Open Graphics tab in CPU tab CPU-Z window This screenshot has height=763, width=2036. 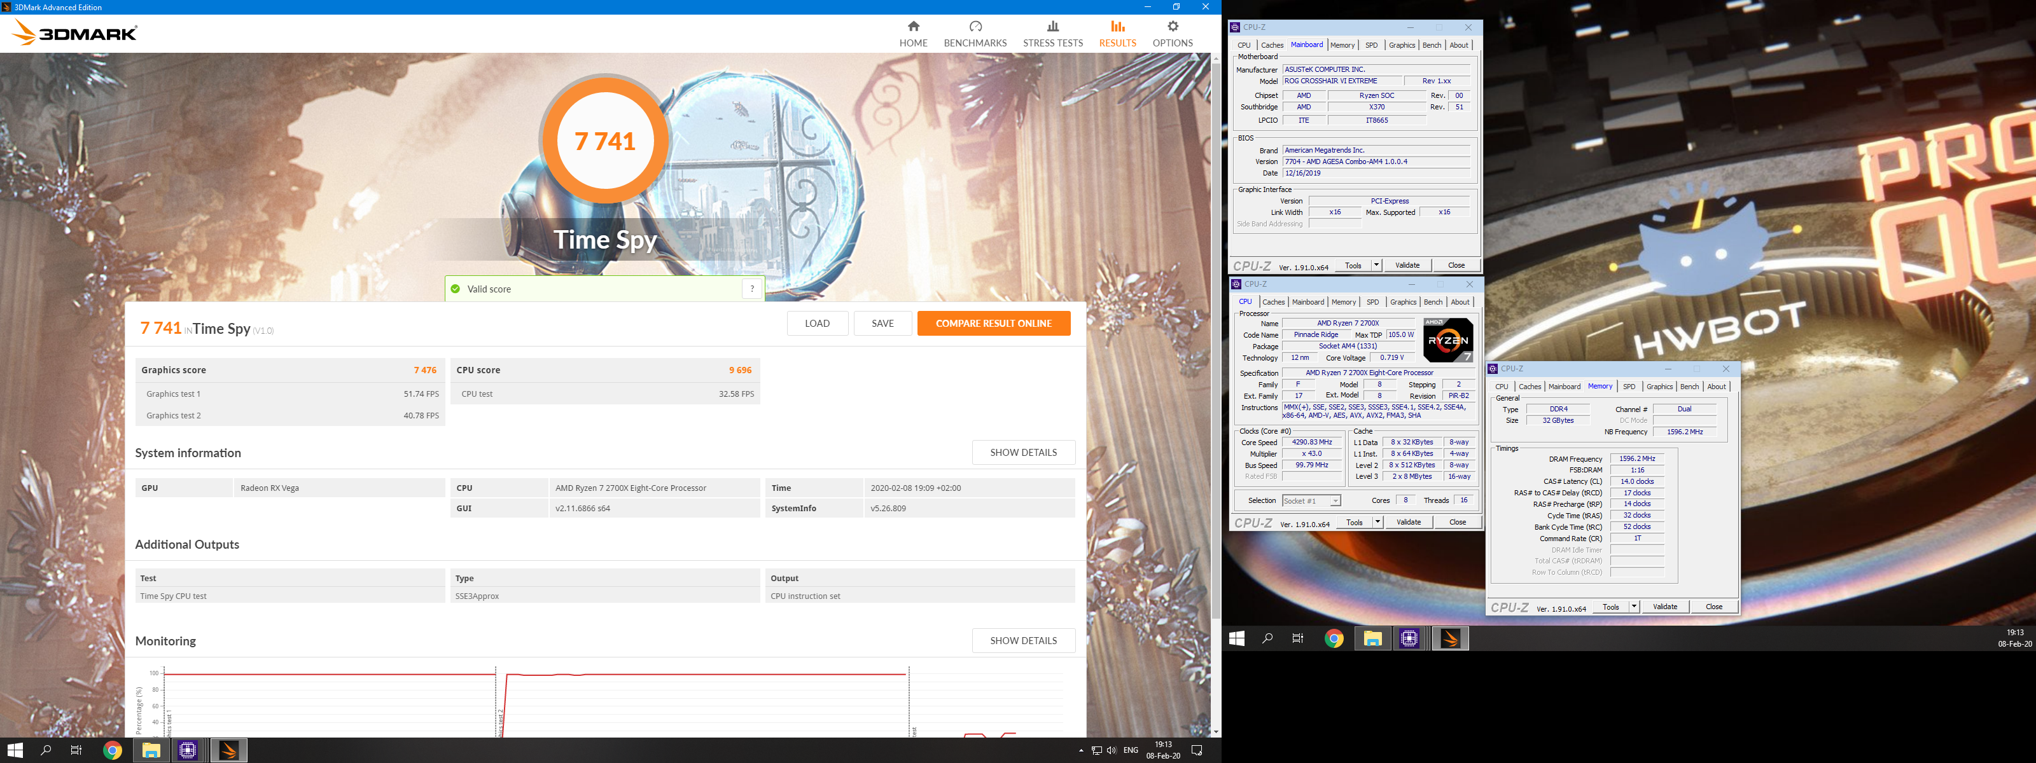tap(1403, 302)
